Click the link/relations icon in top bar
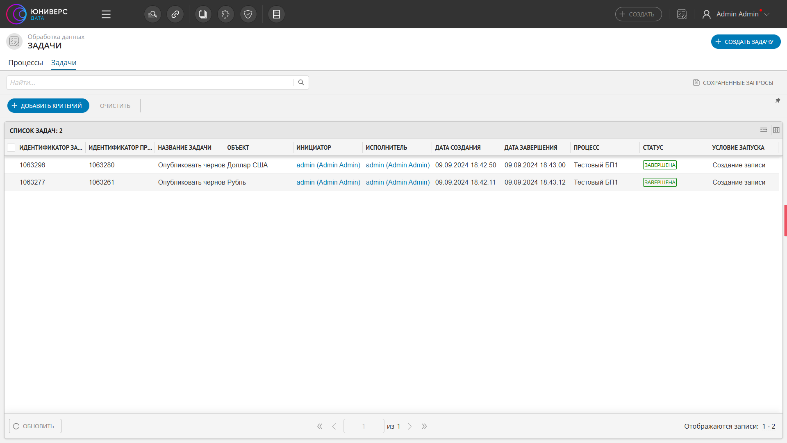The height and width of the screenshot is (443, 787). [x=175, y=14]
